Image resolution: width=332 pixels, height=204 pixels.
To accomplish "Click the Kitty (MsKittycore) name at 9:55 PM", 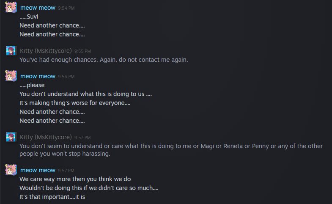I will point(46,51).
